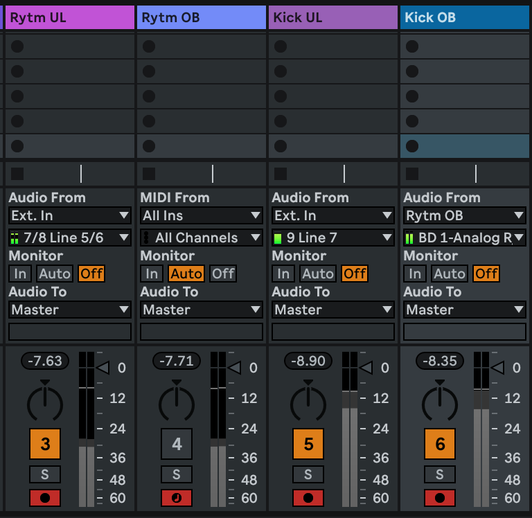Image resolution: width=532 pixels, height=518 pixels.
Task: Toggle track activator 4 on Rytm OB
Action: pos(177,444)
